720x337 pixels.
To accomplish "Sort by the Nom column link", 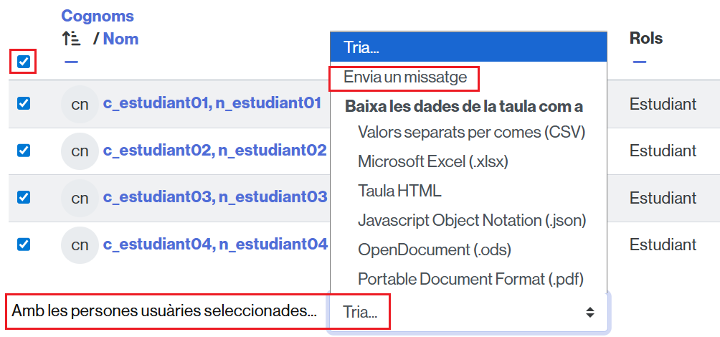I will pos(120,39).
